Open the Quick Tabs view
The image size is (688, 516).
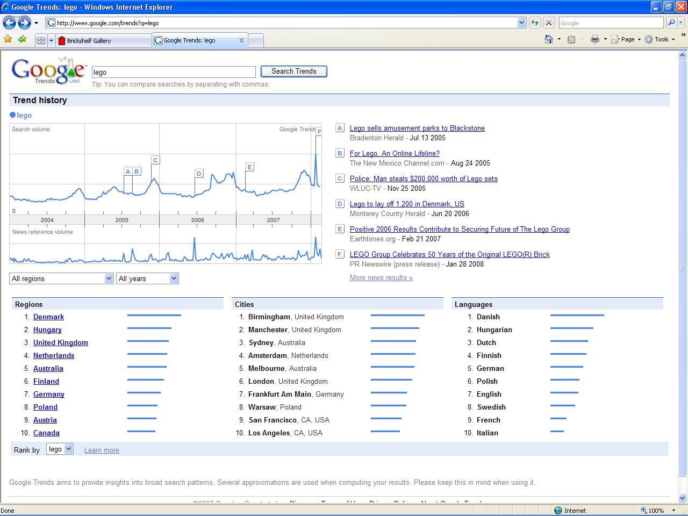[x=42, y=40]
